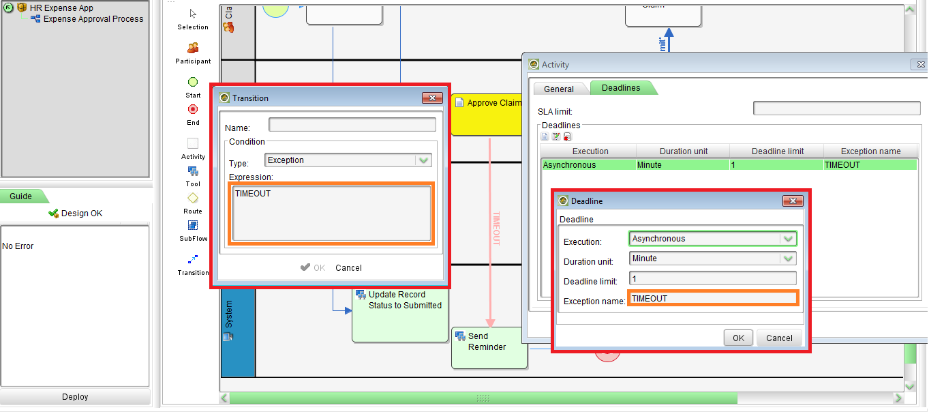This screenshot has width=929, height=412.
Task: Select the Participant tool in palette
Action: 193,48
